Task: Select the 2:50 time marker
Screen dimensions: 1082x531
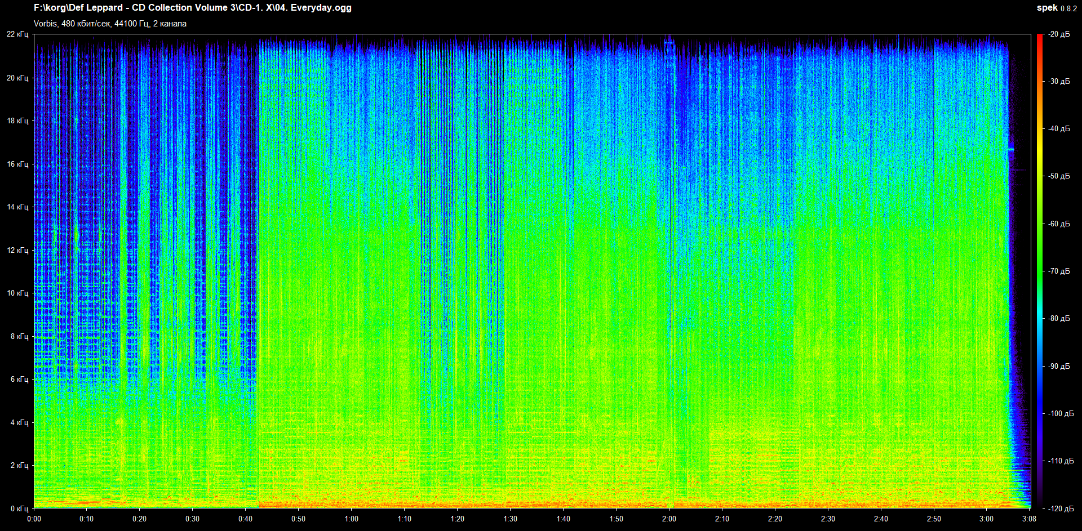Action: click(x=934, y=519)
